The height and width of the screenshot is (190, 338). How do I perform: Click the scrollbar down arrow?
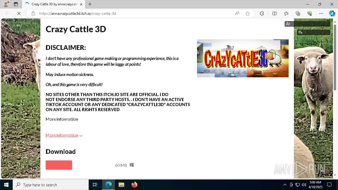click(335, 175)
